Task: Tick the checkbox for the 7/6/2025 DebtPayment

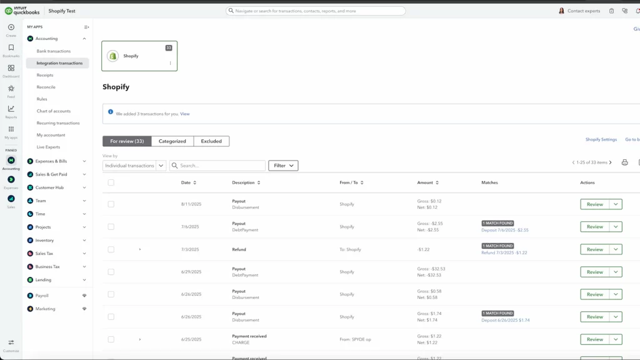Action: pos(112,226)
